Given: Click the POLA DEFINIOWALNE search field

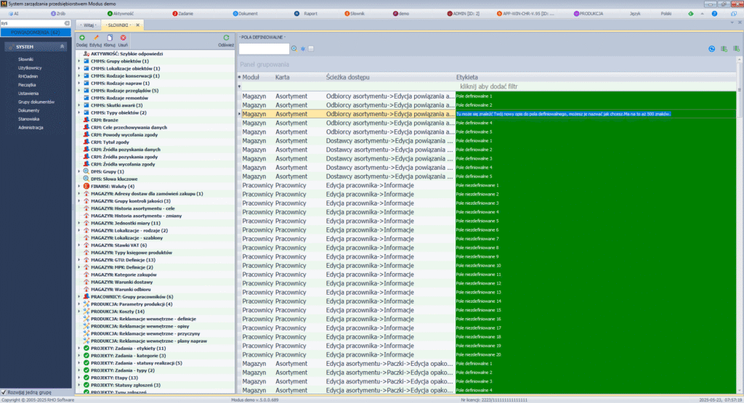Looking at the screenshot, I should [x=264, y=49].
